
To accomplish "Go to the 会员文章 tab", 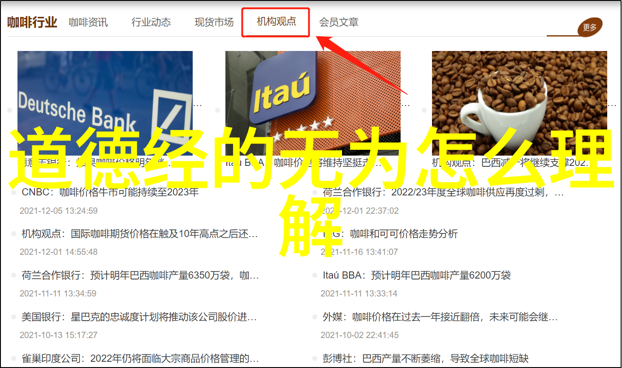I will (339, 22).
